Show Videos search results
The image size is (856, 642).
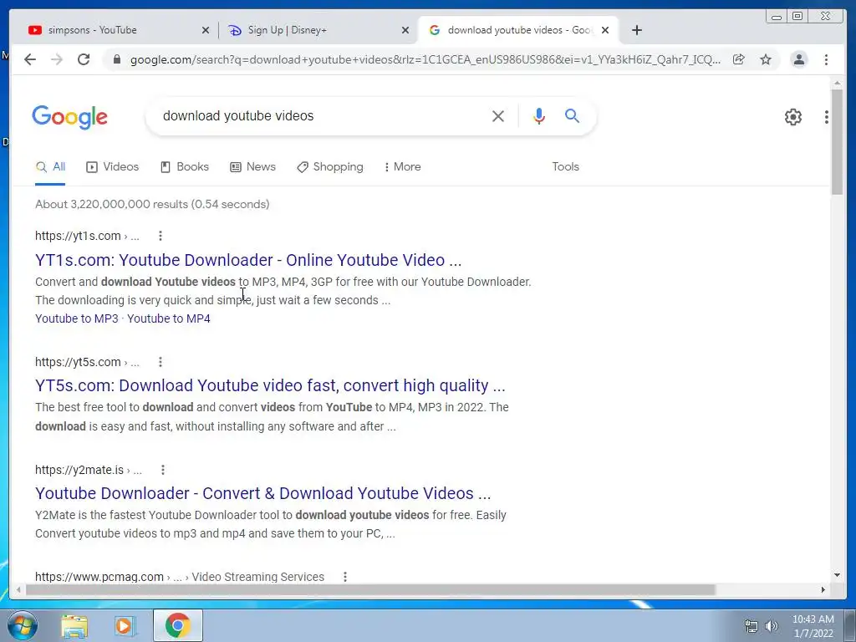(113, 167)
